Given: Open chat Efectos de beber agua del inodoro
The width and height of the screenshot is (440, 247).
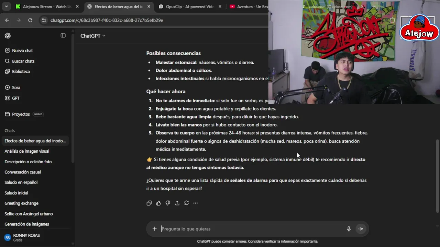Looking at the screenshot, I should 35,141.
